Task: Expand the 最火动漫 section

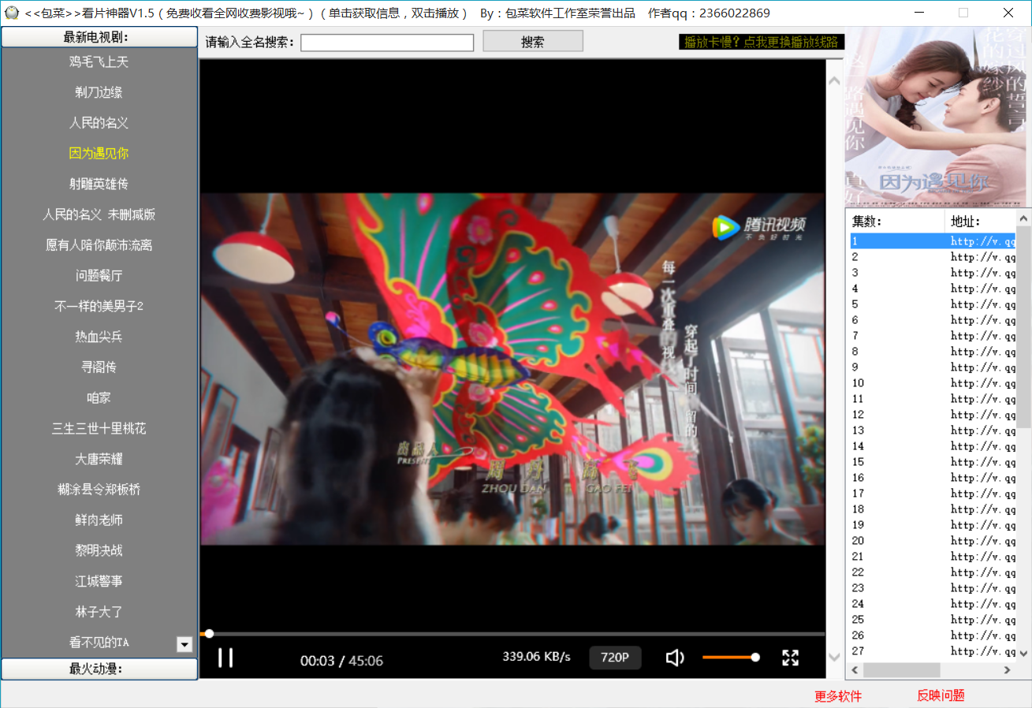Action: coord(99,669)
